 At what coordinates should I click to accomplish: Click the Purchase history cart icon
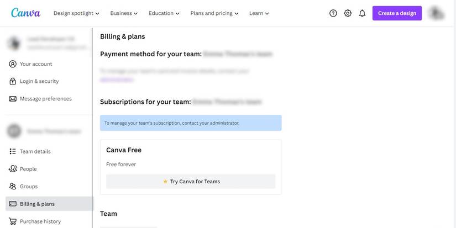12,221
